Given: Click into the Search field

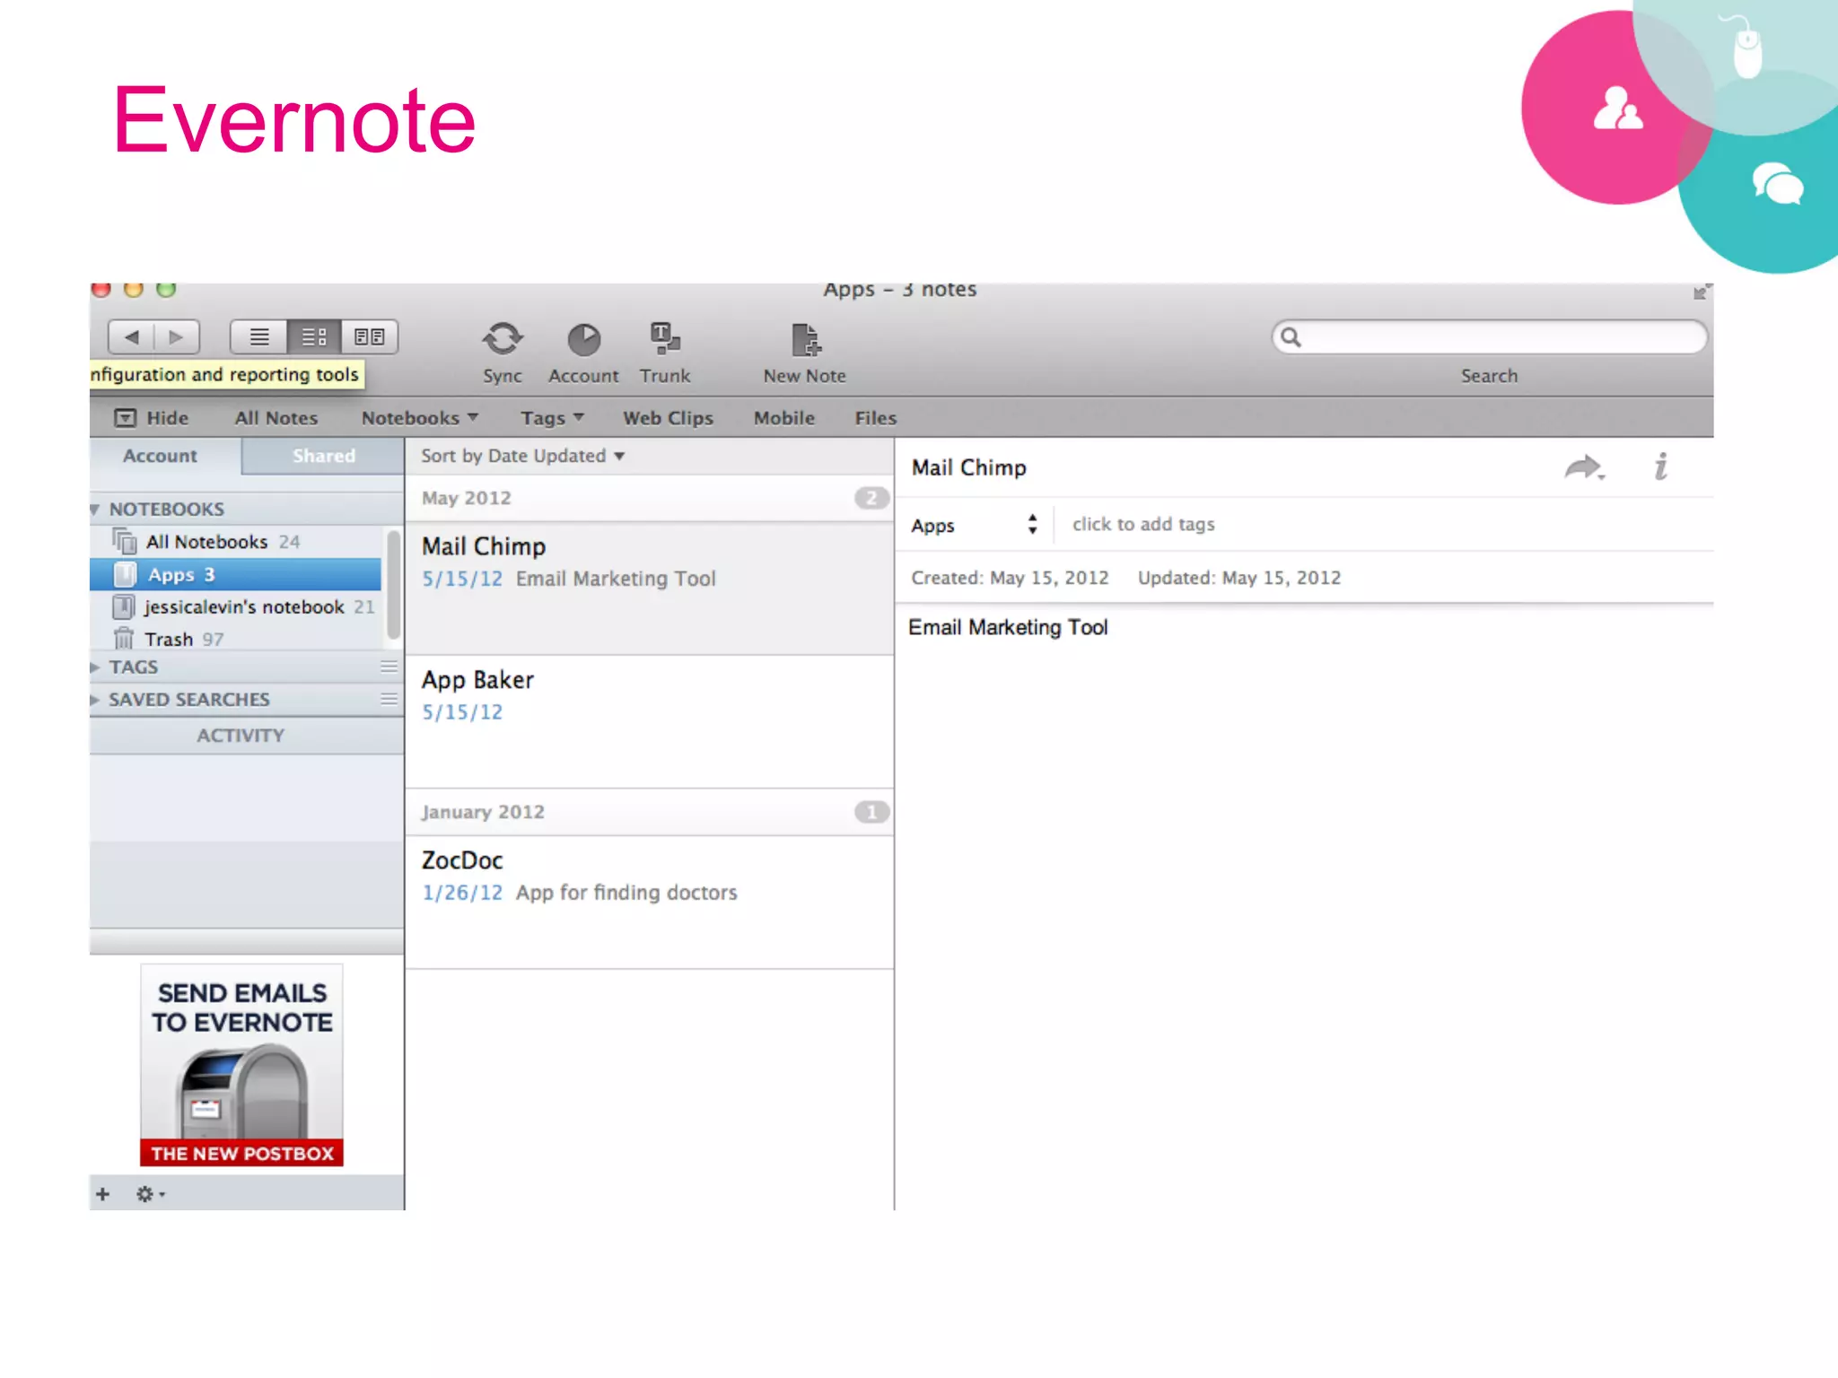Looking at the screenshot, I should coord(1490,337).
